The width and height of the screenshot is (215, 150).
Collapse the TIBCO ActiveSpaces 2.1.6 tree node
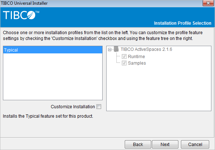coord(109,50)
